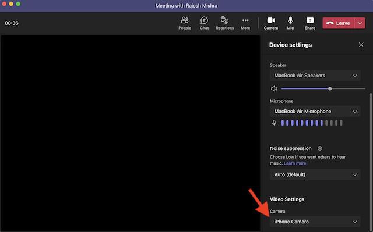Open the MacBook Air Microphone dropdown

pos(315,111)
